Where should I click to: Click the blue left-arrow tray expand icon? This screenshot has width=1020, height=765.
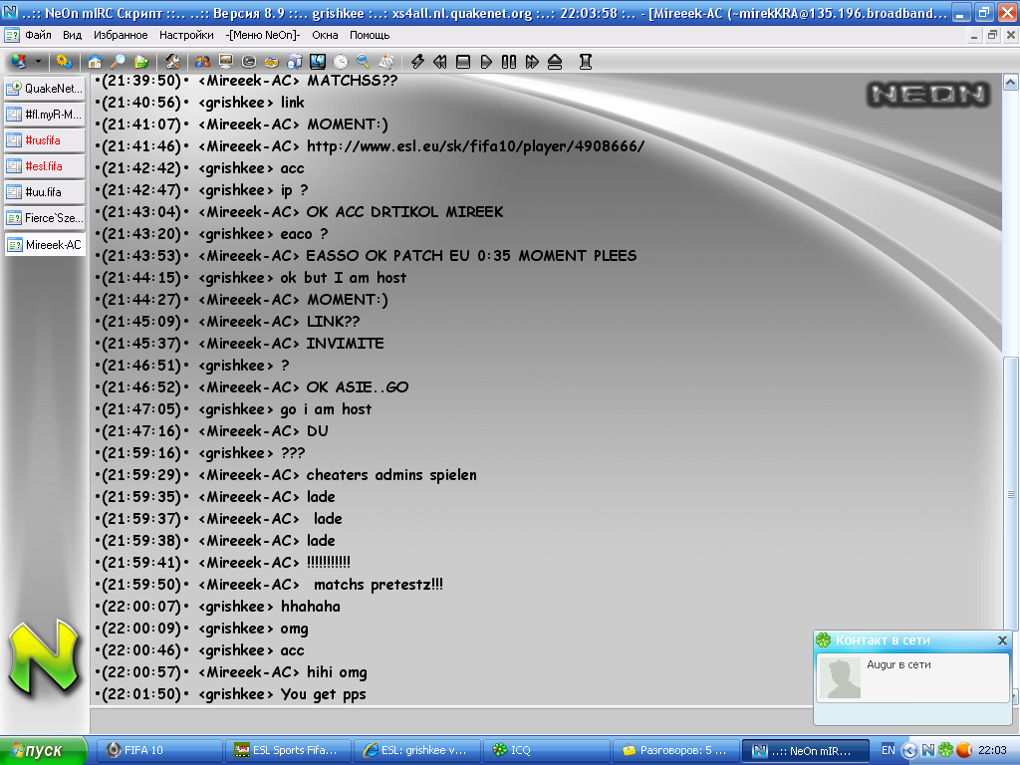pos(909,751)
